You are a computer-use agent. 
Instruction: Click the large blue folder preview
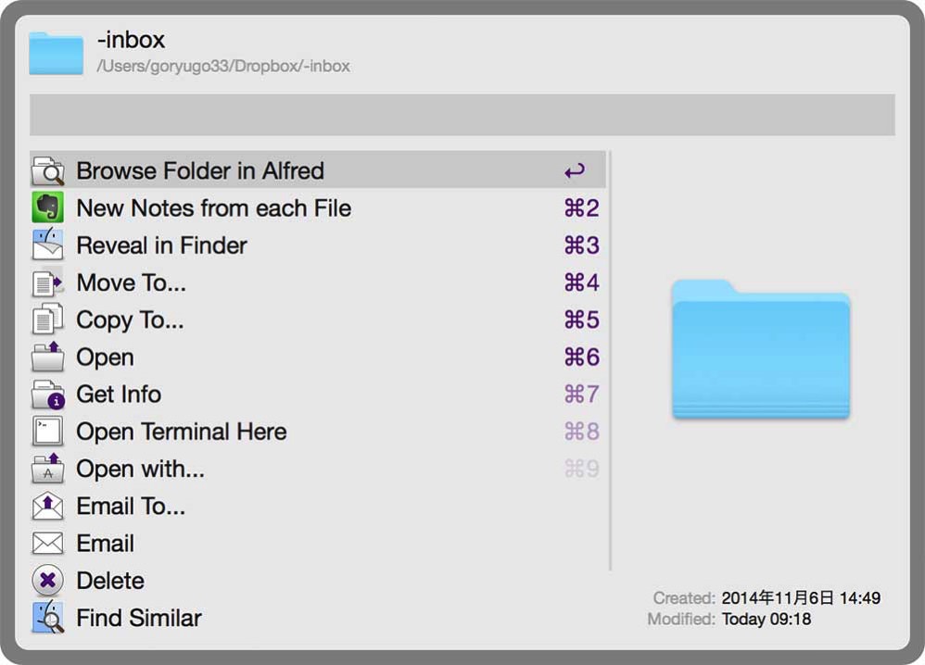coord(760,350)
